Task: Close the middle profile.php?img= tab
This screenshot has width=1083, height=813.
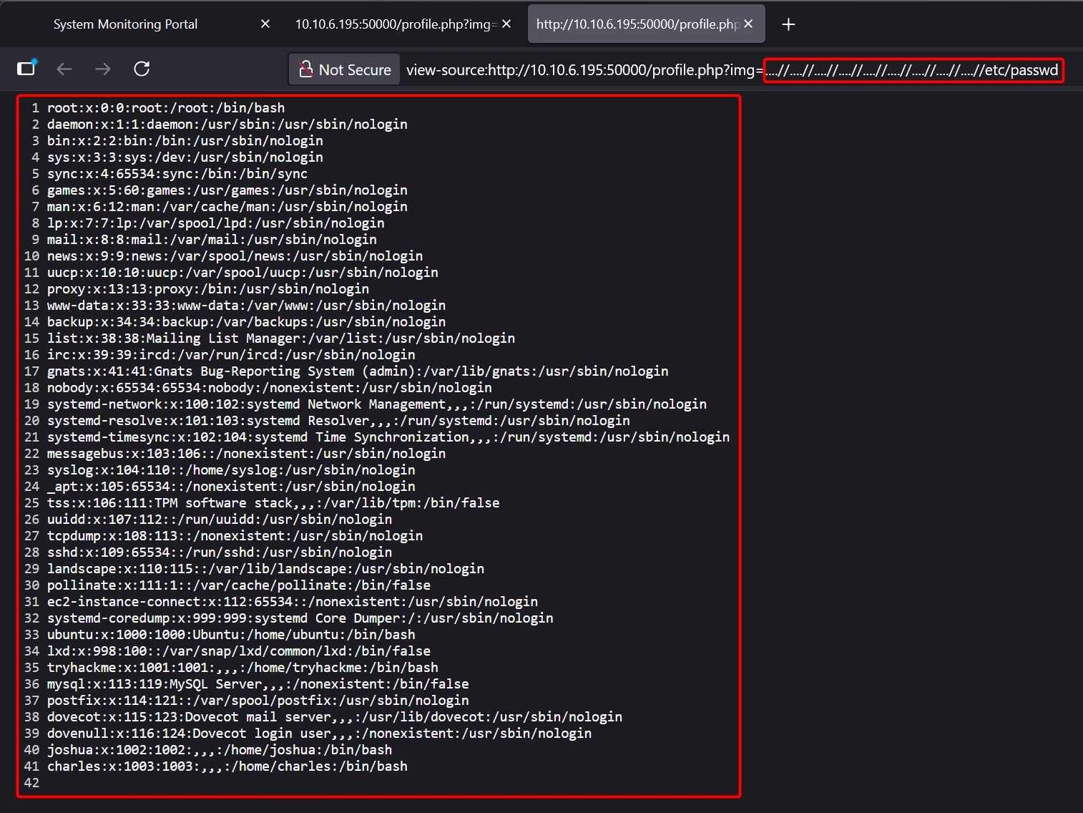Action: click(506, 24)
